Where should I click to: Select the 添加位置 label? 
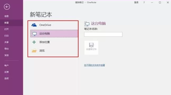(x=45, y=42)
